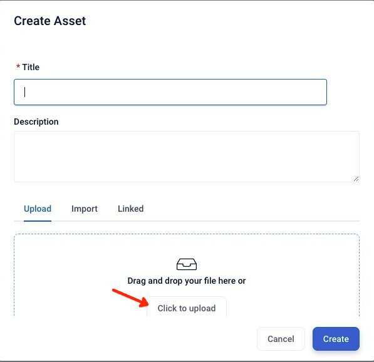Switch to the Upload tab
The image size is (374, 362).
coord(38,209)
